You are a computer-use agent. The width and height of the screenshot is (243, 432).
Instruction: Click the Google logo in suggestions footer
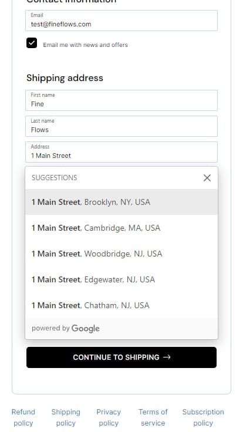[86, 329]
